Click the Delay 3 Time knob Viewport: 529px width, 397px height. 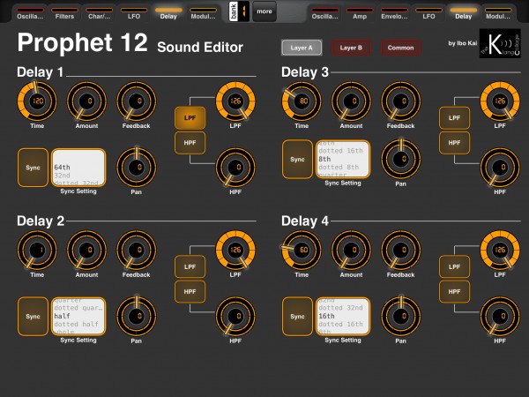point(302,101)
